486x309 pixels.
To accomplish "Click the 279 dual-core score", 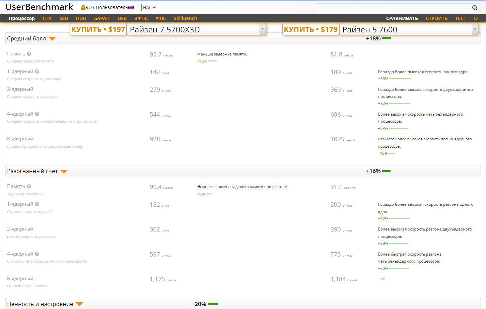I will pyautogui.click(x=155, y=90).
